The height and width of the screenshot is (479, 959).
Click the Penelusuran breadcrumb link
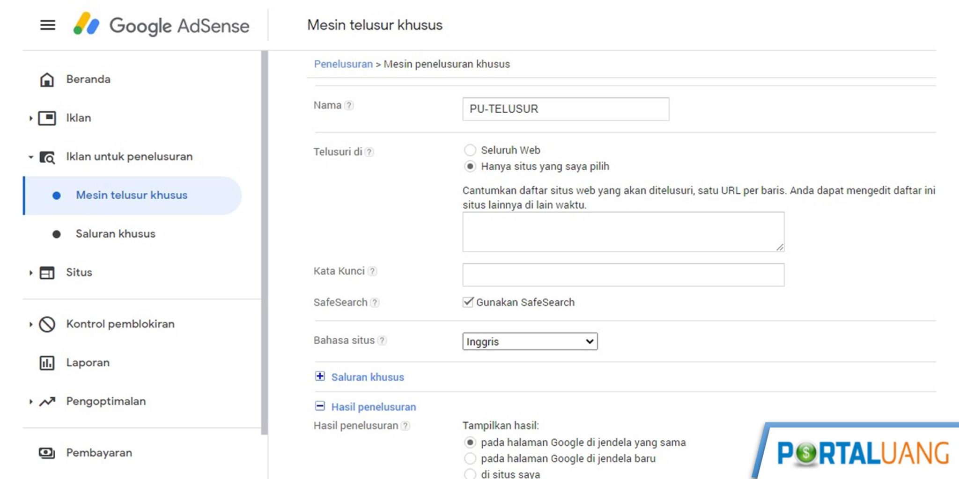(343, 64)
